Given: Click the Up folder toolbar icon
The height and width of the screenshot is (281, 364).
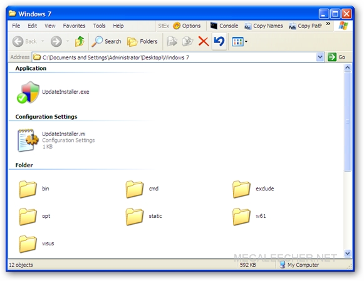Looking at the screenshot, I should [80, 41].
